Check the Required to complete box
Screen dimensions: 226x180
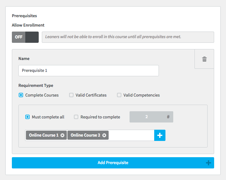tap(76, 117)
